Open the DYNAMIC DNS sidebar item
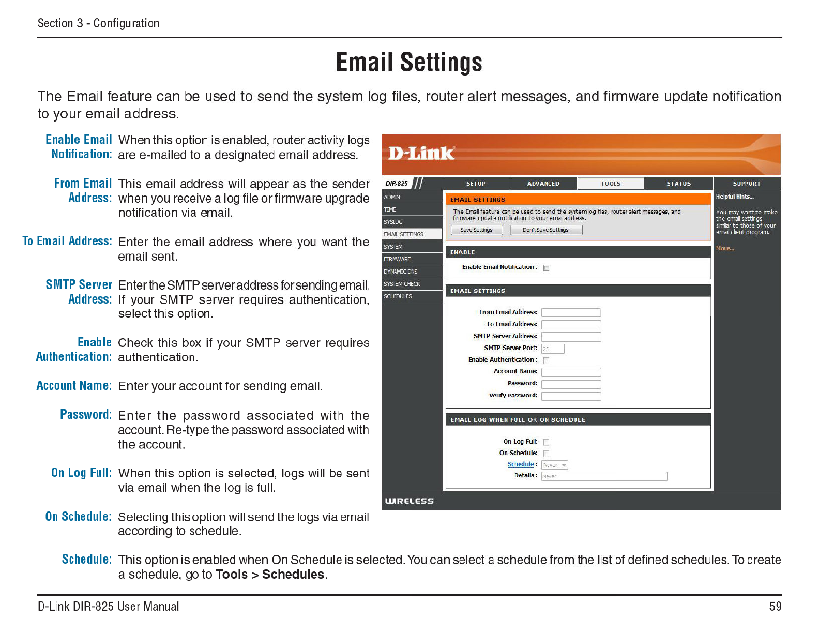 tap(412, 272)
